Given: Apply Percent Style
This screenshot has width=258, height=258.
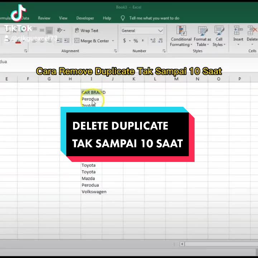Looking at the screenshot, I should [136, 40].
